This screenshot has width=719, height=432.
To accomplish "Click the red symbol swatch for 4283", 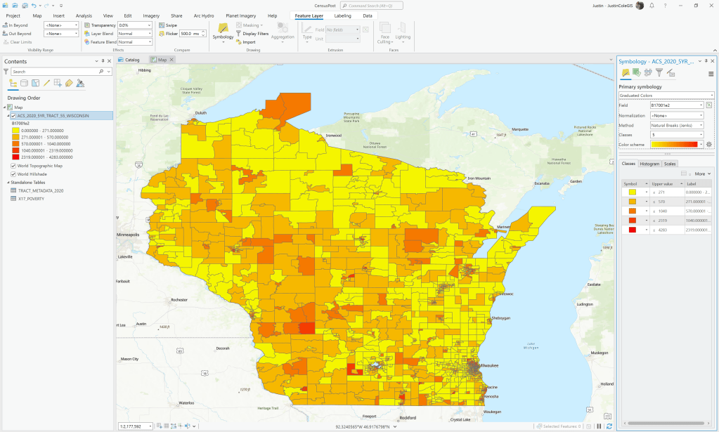I will tap(632, 230).
